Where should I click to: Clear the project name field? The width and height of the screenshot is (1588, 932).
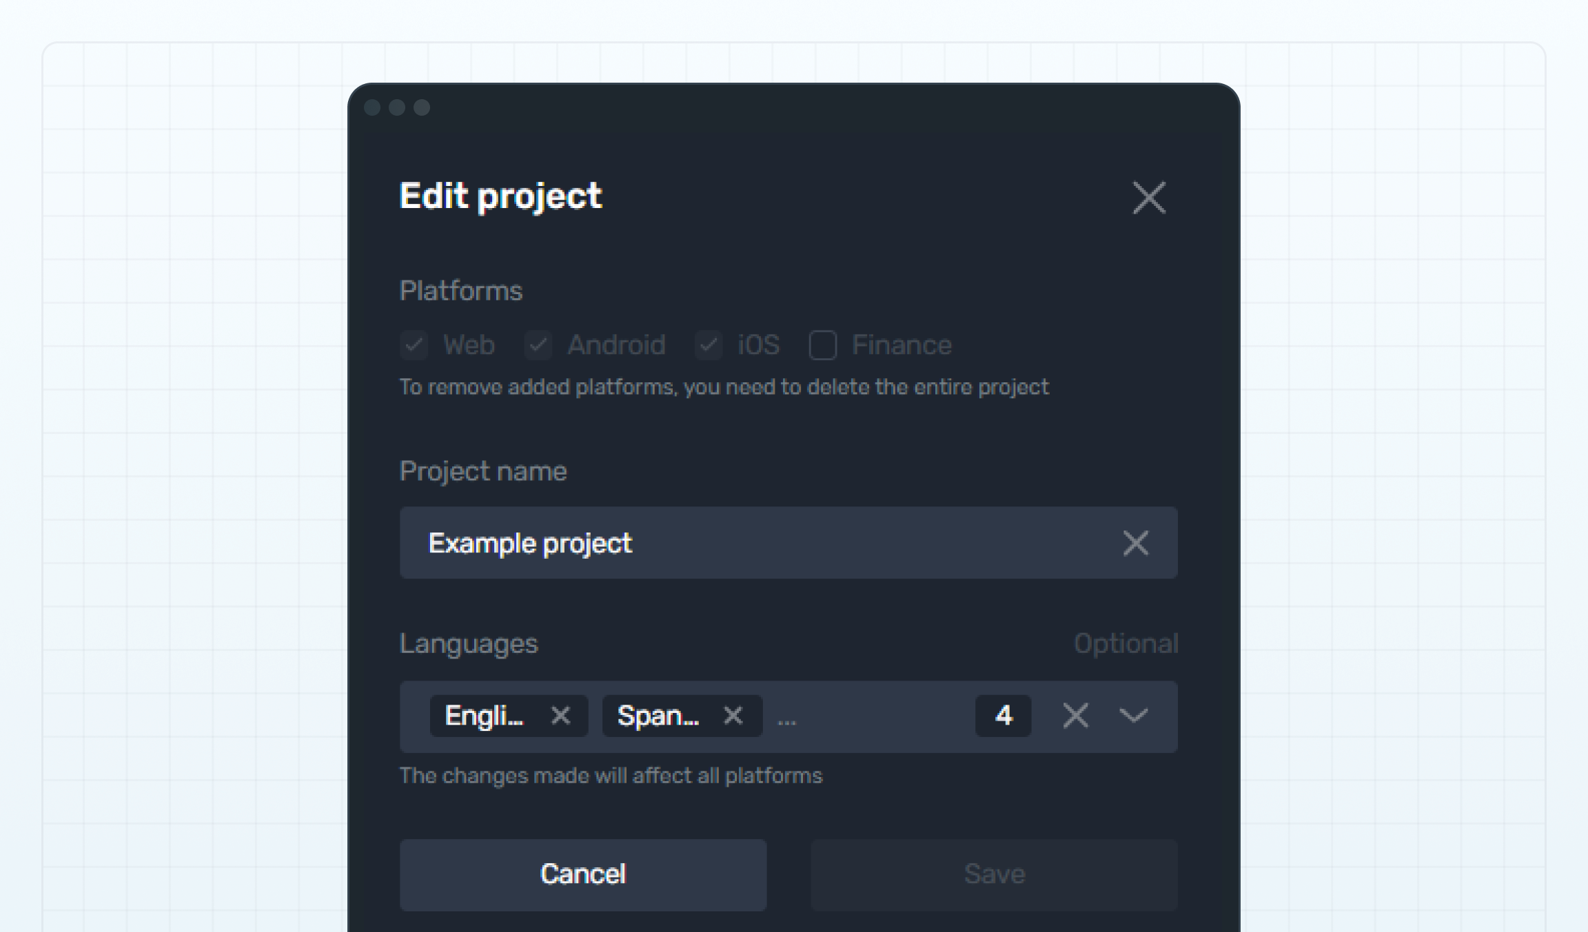click(1135, 543)
